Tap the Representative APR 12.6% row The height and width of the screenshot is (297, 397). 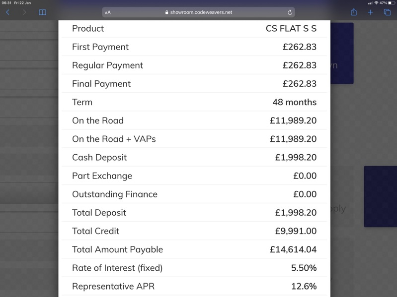coord(194,287)
